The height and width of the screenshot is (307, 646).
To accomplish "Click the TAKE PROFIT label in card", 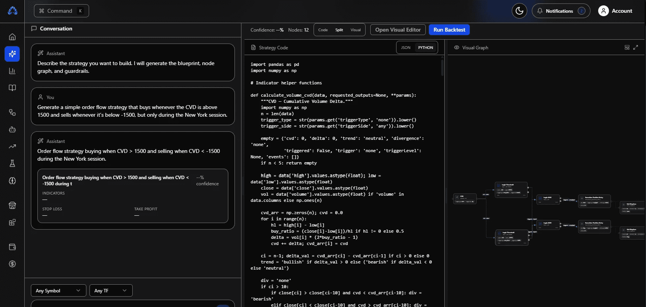I will [x=146, y=209].
